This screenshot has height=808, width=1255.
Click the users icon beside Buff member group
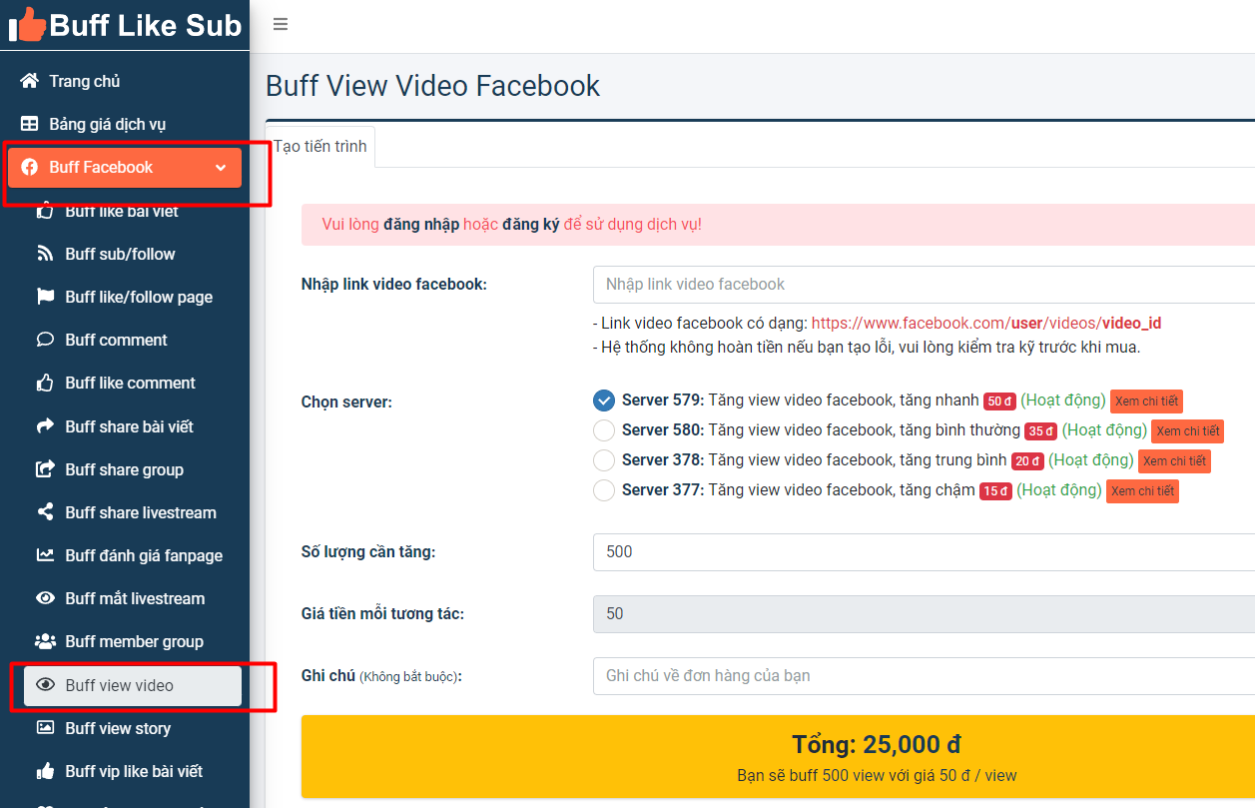click(x=45, y=641)
